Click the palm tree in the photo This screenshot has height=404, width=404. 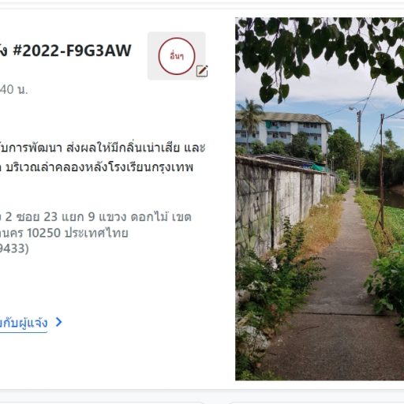250,117
